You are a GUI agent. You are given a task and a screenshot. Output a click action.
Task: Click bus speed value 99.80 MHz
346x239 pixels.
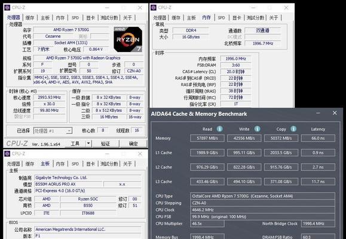pyautogui.click(x=49, y=111)
